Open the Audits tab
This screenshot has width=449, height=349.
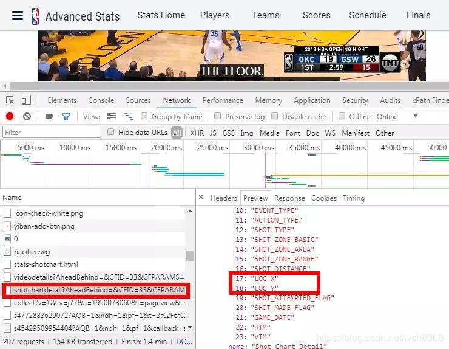coord(390,100)
